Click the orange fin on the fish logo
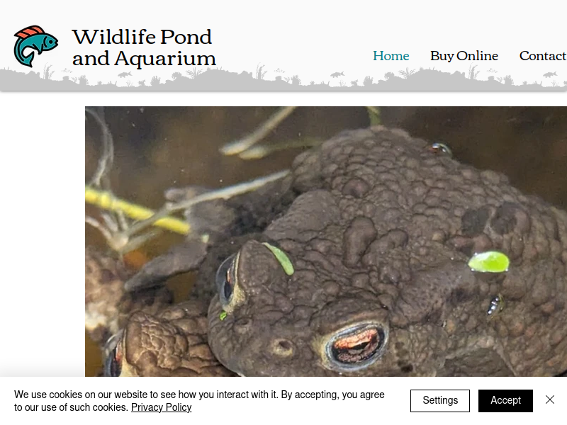Image resolution: width=567 pixels, height=425 pixels. (x=30, y=32)
